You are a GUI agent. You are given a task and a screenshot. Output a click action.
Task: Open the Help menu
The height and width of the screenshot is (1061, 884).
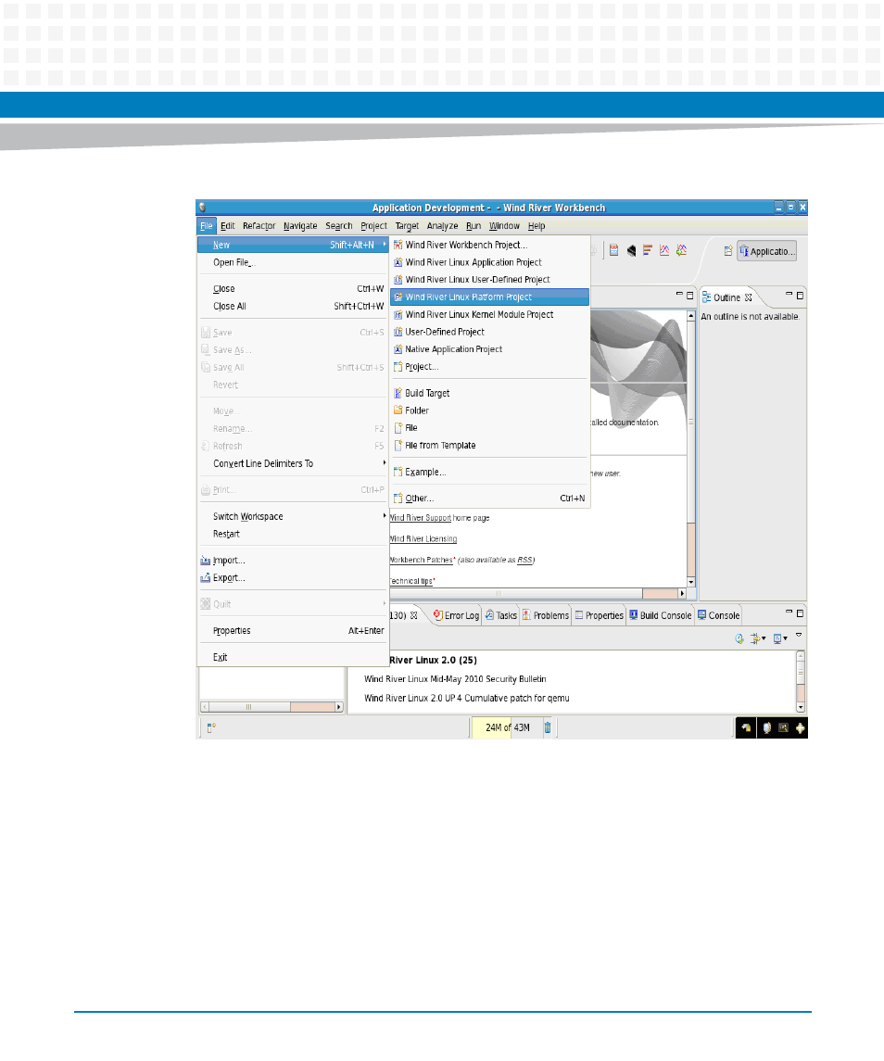coord(537,226)
